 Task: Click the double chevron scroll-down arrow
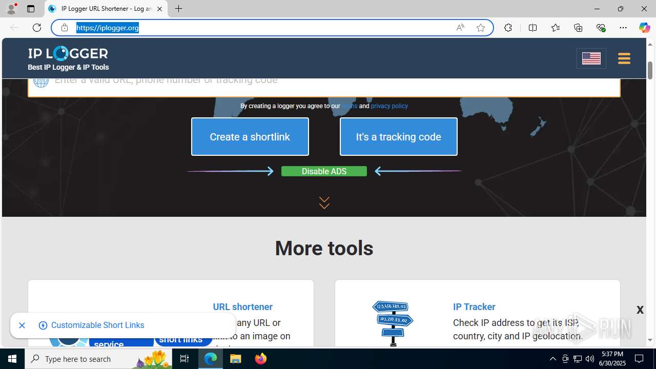tap(324, 202)
